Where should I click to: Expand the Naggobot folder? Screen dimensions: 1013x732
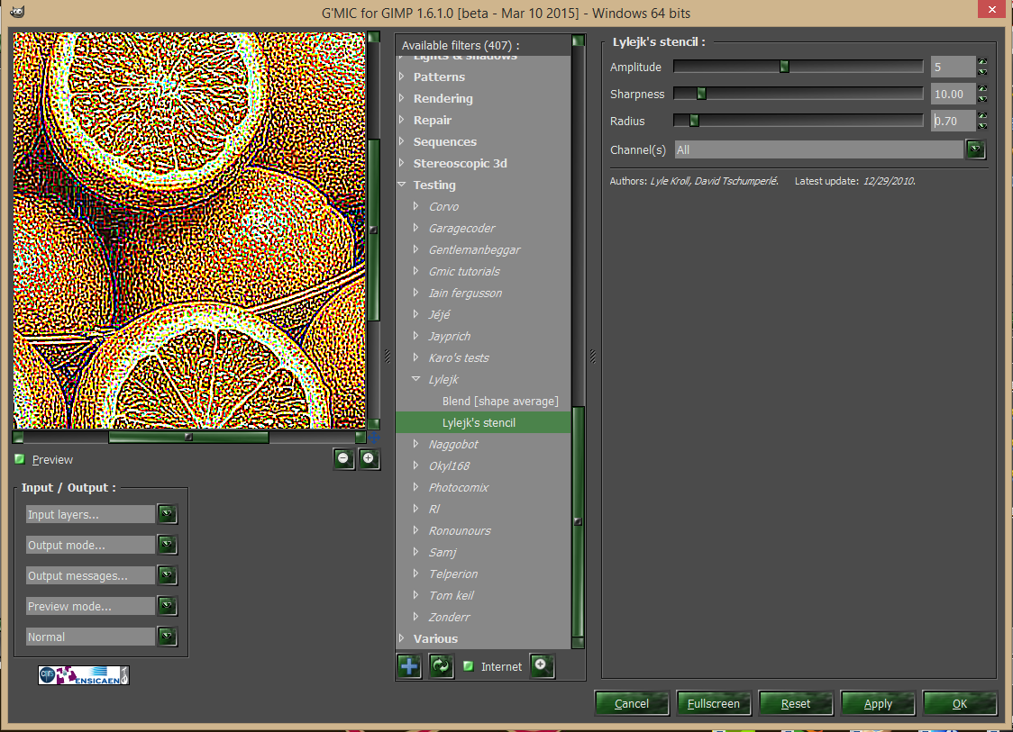coord(416,444)
